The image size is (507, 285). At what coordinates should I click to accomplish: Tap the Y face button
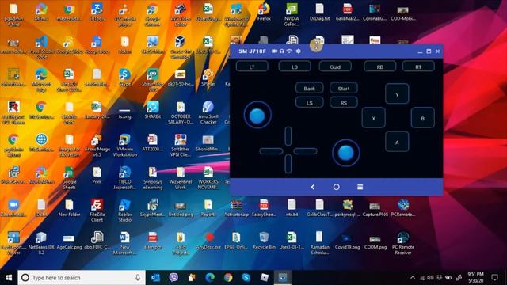click(x=397, y=94)
